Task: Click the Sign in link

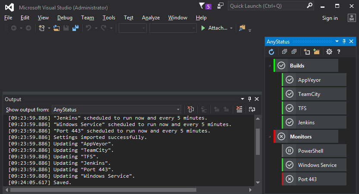Action: tap(330, 18)
